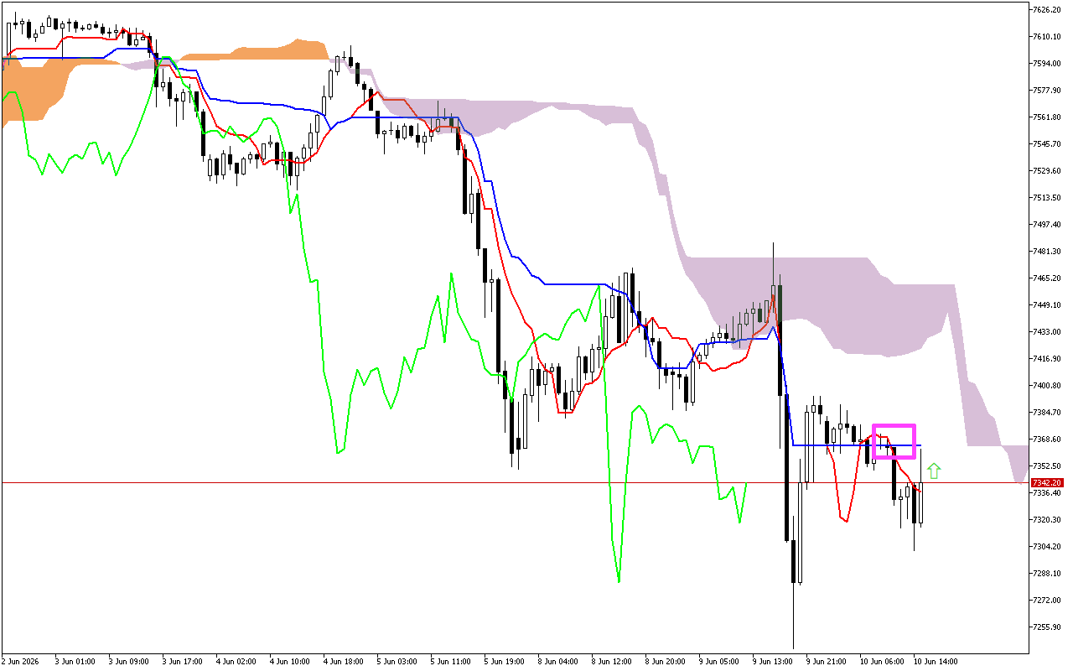The height and width of the screenshot is (671, 1073).
Task: Click the red current price label 7342.20
Action: tap(1047, 483)
